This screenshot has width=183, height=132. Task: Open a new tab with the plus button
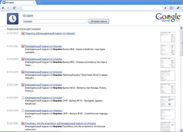pyautogui.click(x=39, y=3)
